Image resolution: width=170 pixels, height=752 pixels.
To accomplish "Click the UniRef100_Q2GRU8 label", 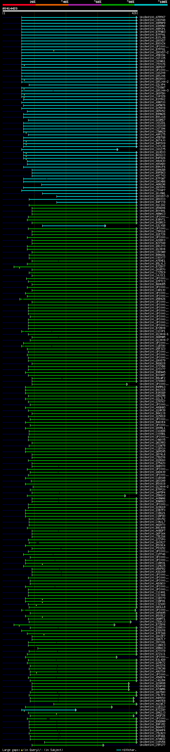I will pyautogui.click(x=152, y=683).
